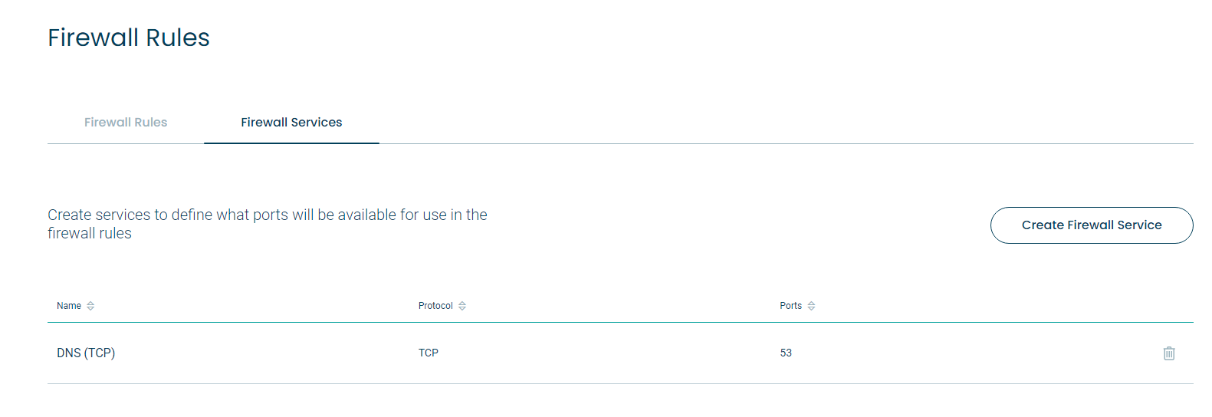Open the DNS (TCP) service name
The width and height of the screenshot is (1212, 417).
click(x=86, y=353)
